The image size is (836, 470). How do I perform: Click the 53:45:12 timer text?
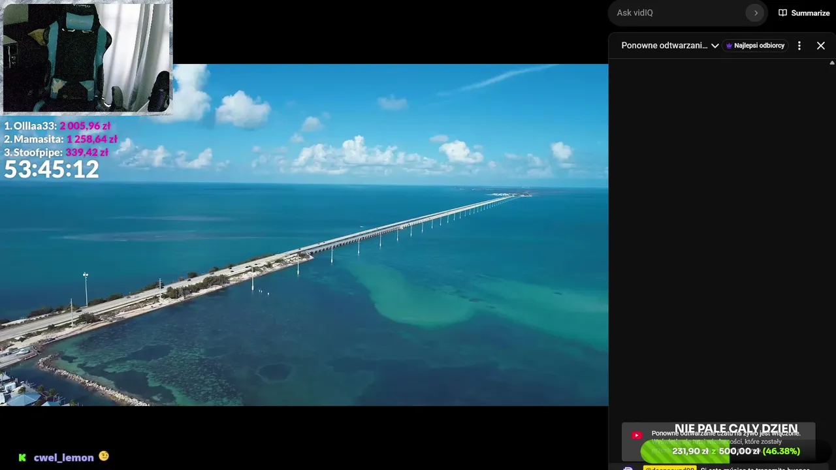coord(52,170)
